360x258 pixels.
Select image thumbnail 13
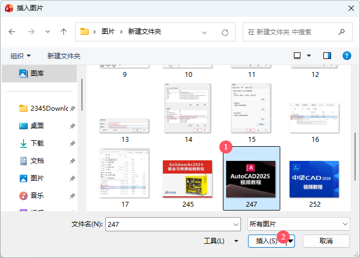[125, 126]
